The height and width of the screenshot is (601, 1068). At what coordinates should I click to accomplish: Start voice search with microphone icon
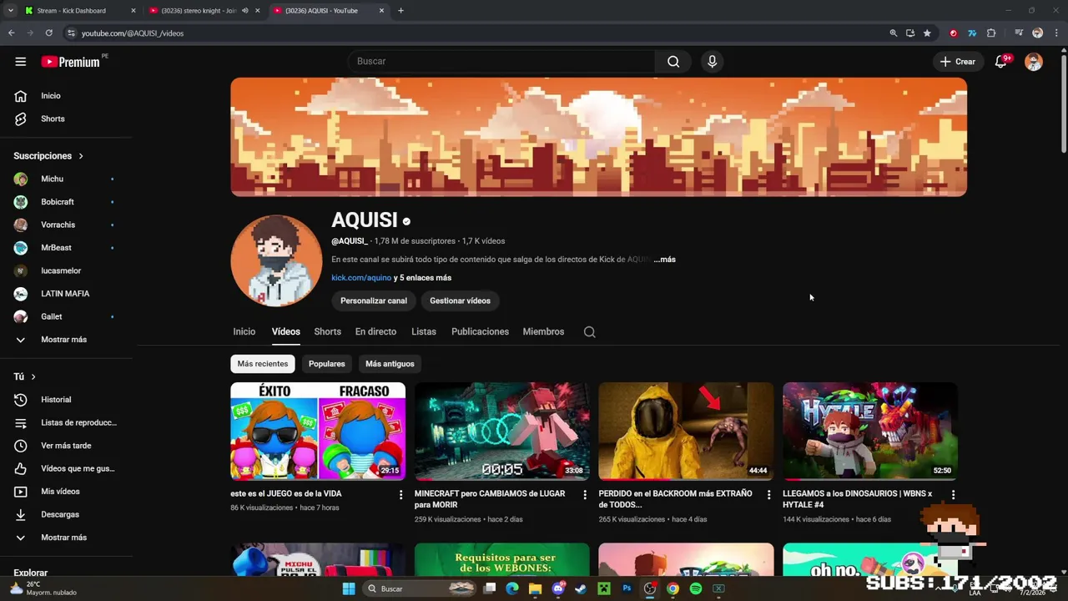tap(712, 61)
